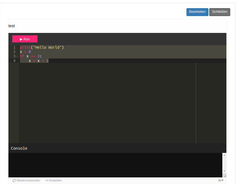Open the Bearbeiten edit mode

[197, 12]
